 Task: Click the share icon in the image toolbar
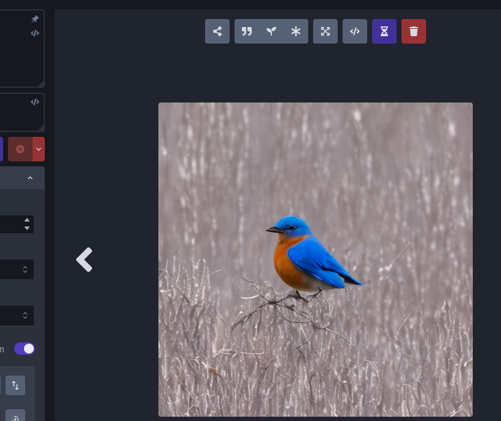pos(217,31)
